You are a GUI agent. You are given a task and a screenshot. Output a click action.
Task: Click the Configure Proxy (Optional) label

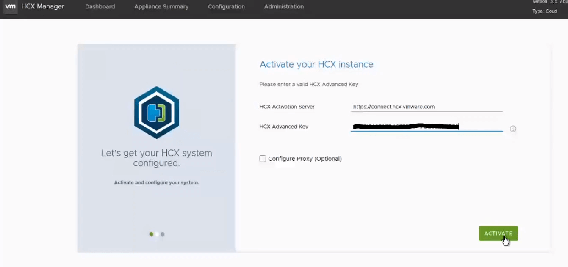click(x=305, y=159)
